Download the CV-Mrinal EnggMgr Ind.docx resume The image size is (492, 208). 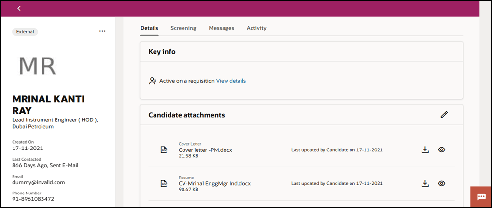425,183
